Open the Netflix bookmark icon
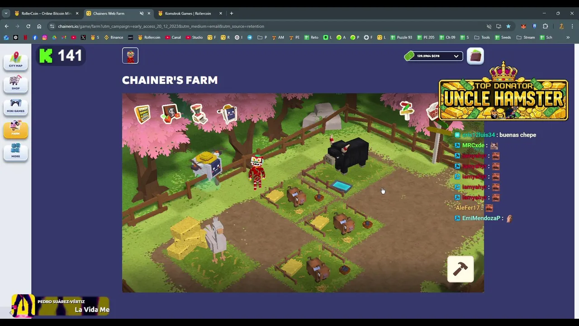 25,38
